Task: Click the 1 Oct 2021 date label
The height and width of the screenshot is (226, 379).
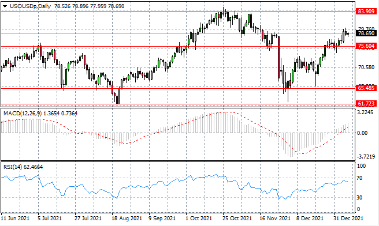Action: (198, 219)
